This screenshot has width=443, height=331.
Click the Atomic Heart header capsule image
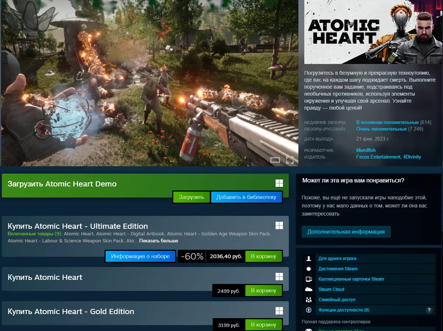point(373,32)
